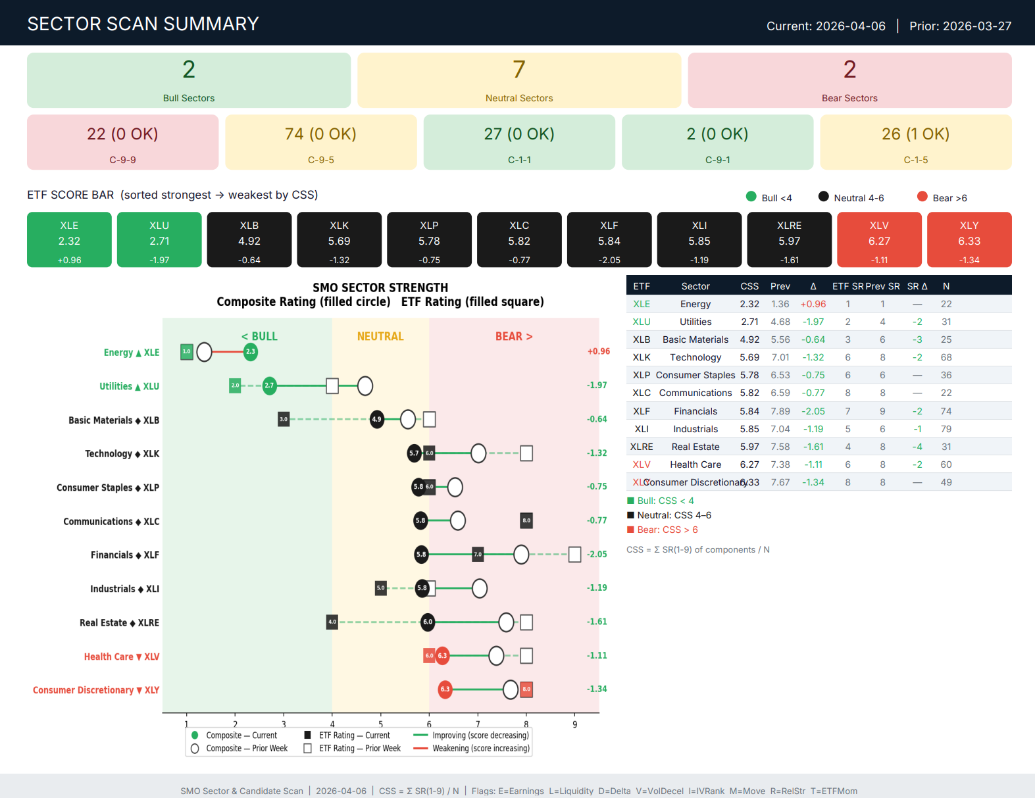Click the ETF Rating — Prior Week legend square
1035x798 pixels.
click(307, 748)
